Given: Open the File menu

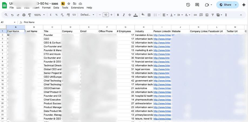Looking at the screenshot, I should pyautogui.click(x=12, y=8).
